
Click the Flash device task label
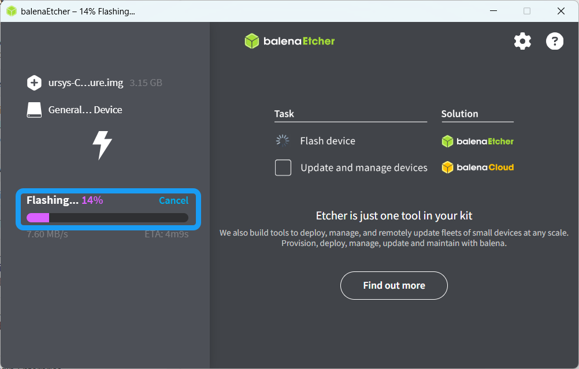pos(328,141)
